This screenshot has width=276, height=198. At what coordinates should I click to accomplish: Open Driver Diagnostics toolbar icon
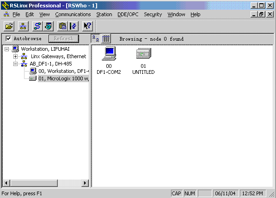(49, 26)
